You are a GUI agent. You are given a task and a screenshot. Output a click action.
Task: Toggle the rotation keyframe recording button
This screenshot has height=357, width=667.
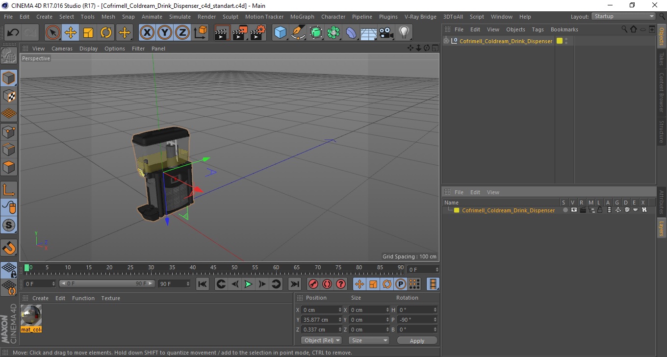click(x=387, y=284)
